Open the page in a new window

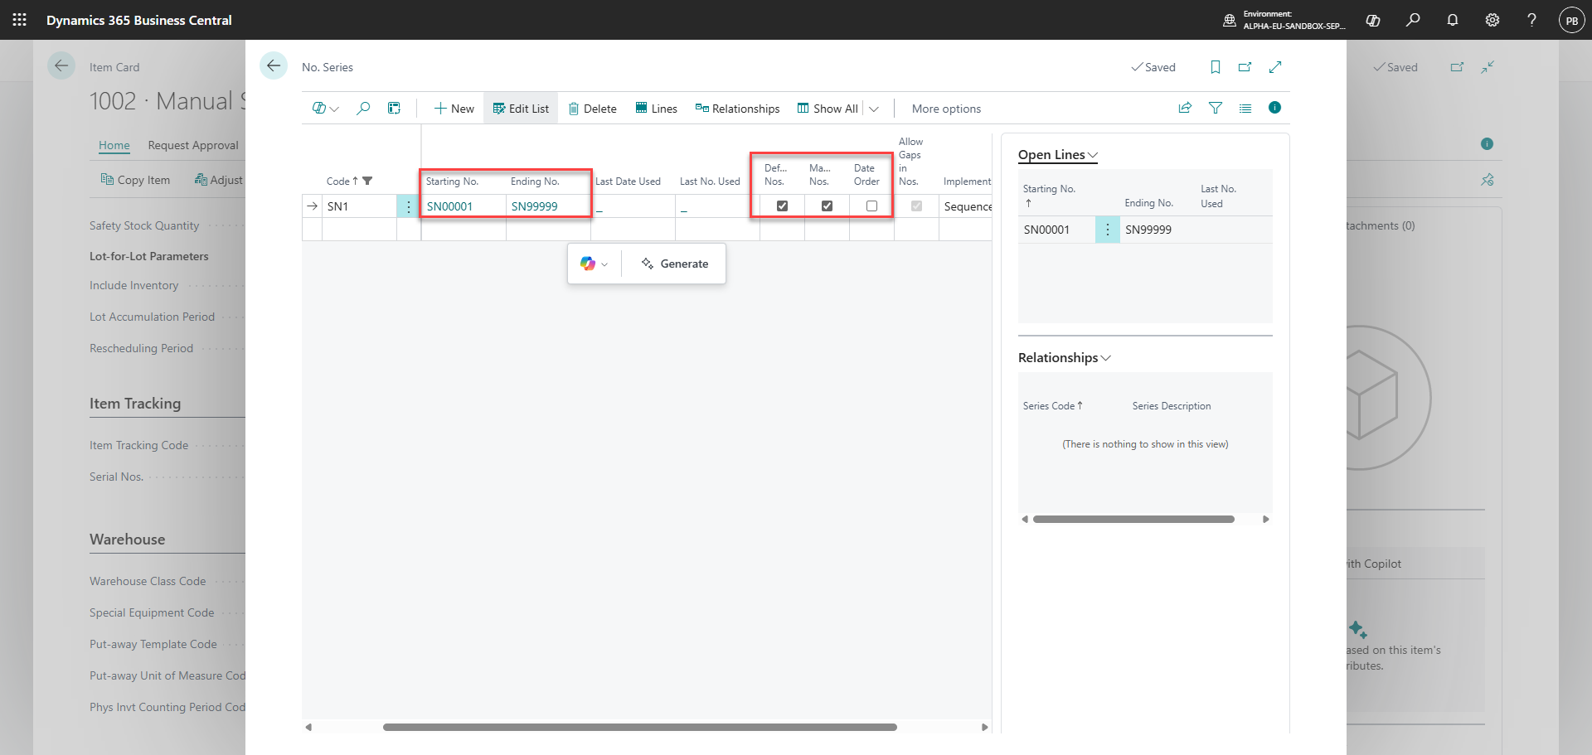(x=1245, y=67)
